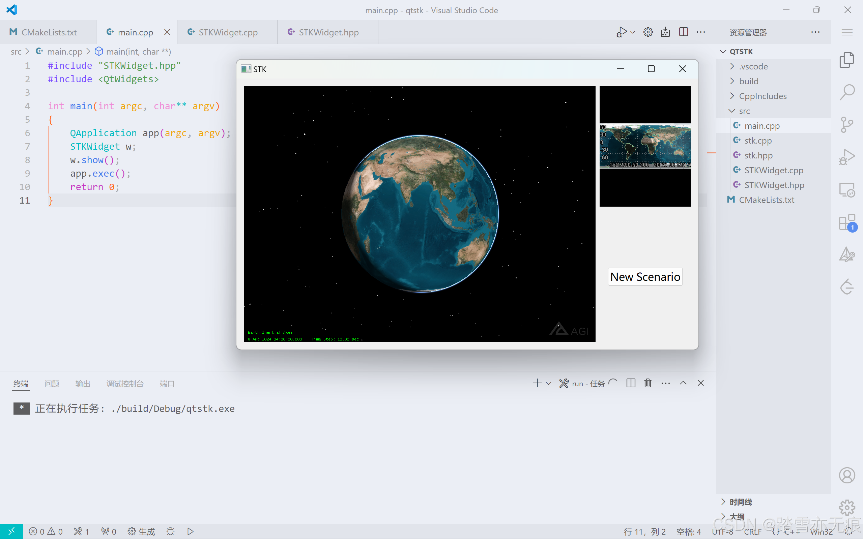
Task: Open Source Control view in activity bar
Action: [846, 125]
